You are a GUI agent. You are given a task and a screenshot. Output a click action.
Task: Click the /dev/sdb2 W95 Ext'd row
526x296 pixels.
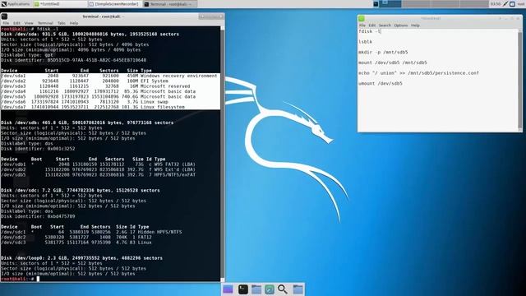[x=99, y=169]
